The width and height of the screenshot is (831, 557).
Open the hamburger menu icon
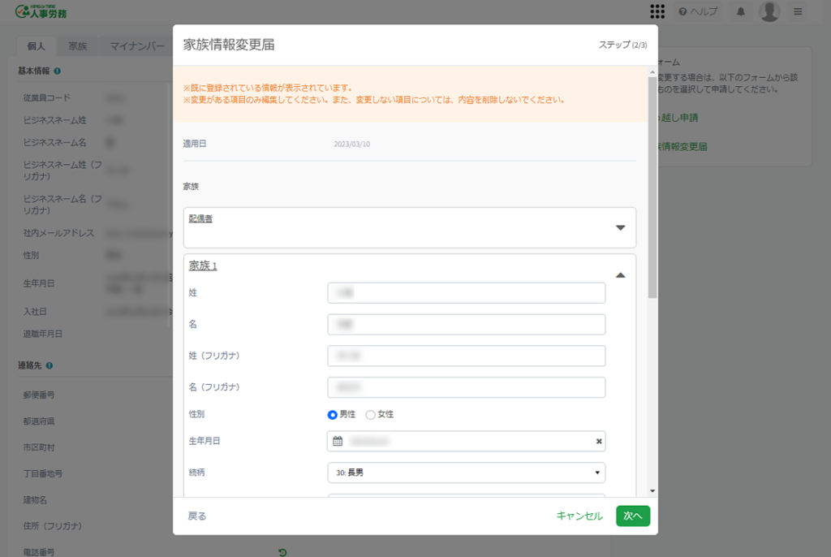coord(798,11)
